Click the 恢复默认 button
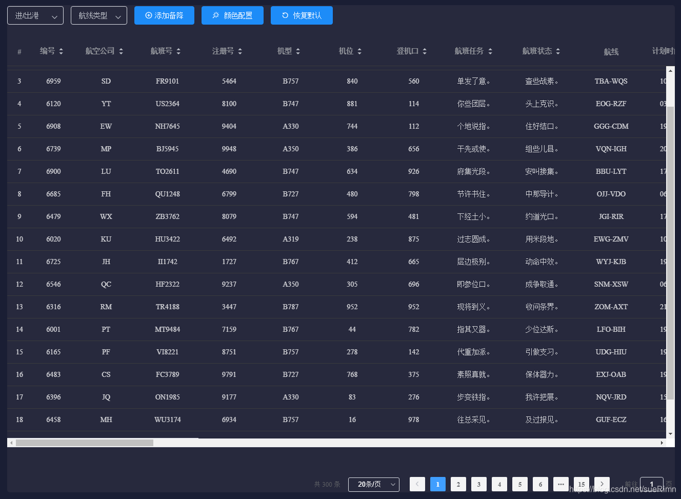The image size is (681, 499). [302, 15]
